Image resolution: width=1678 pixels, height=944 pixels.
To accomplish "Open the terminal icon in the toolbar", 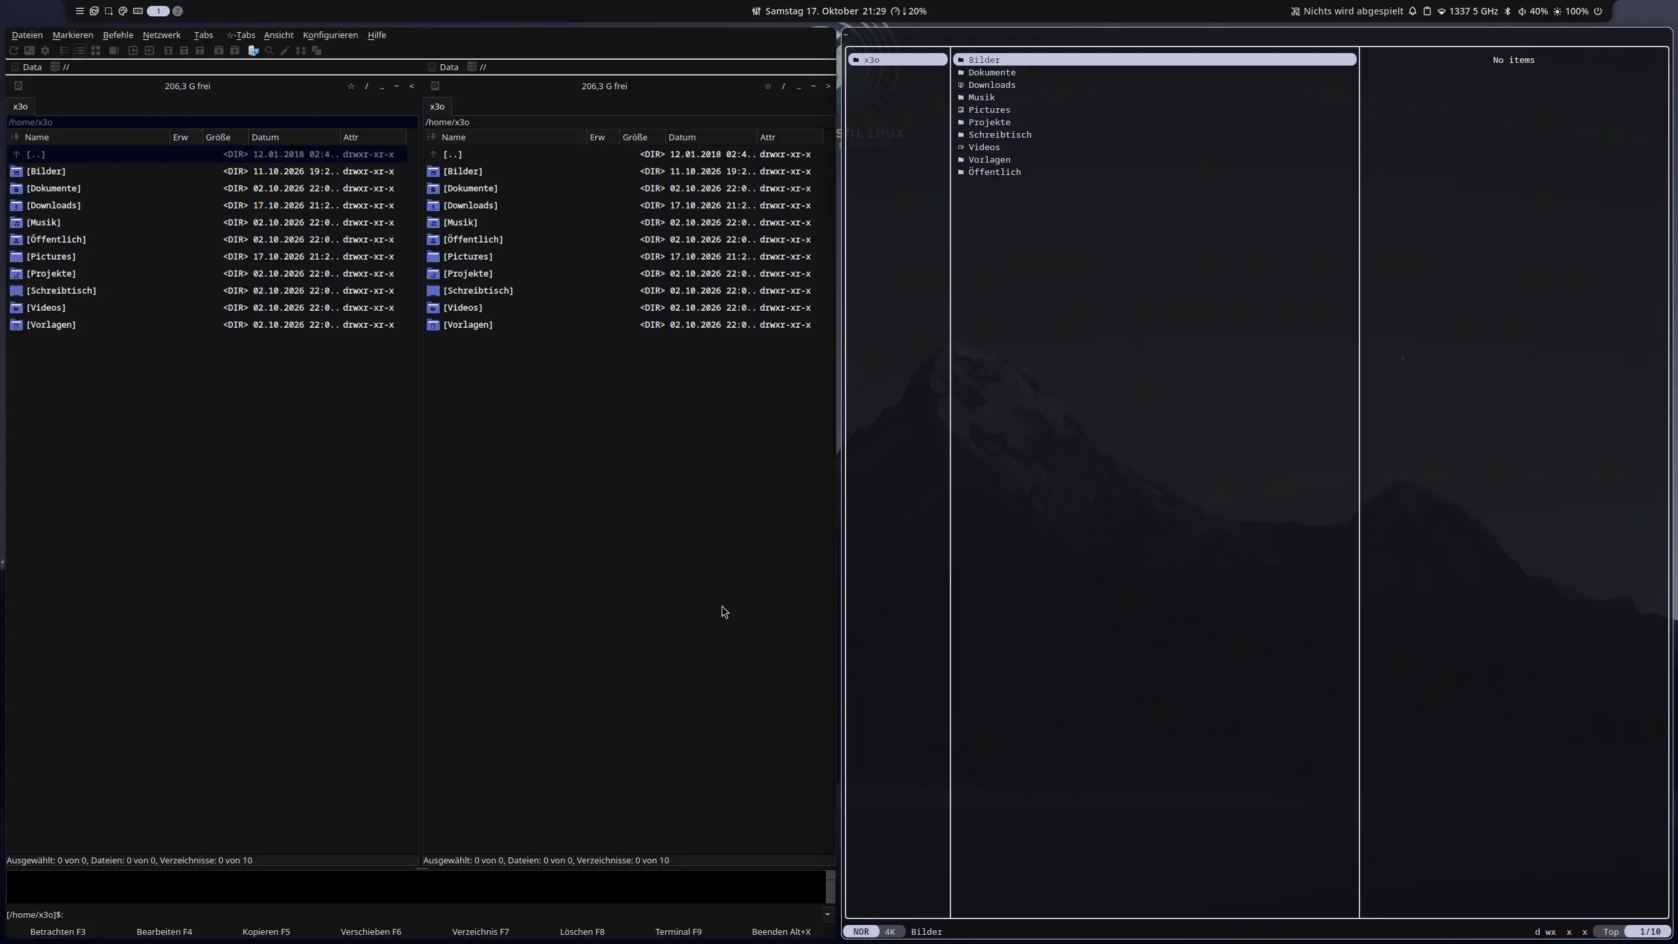I will coord(29,50).
